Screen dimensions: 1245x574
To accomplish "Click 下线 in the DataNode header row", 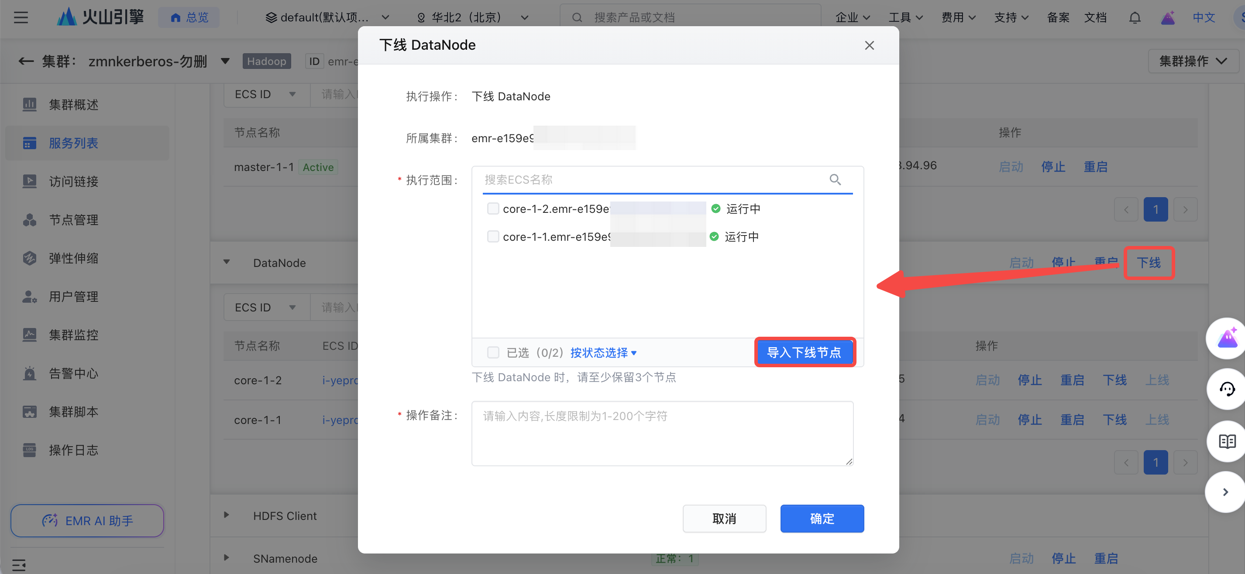I will tap(1149, 263).
